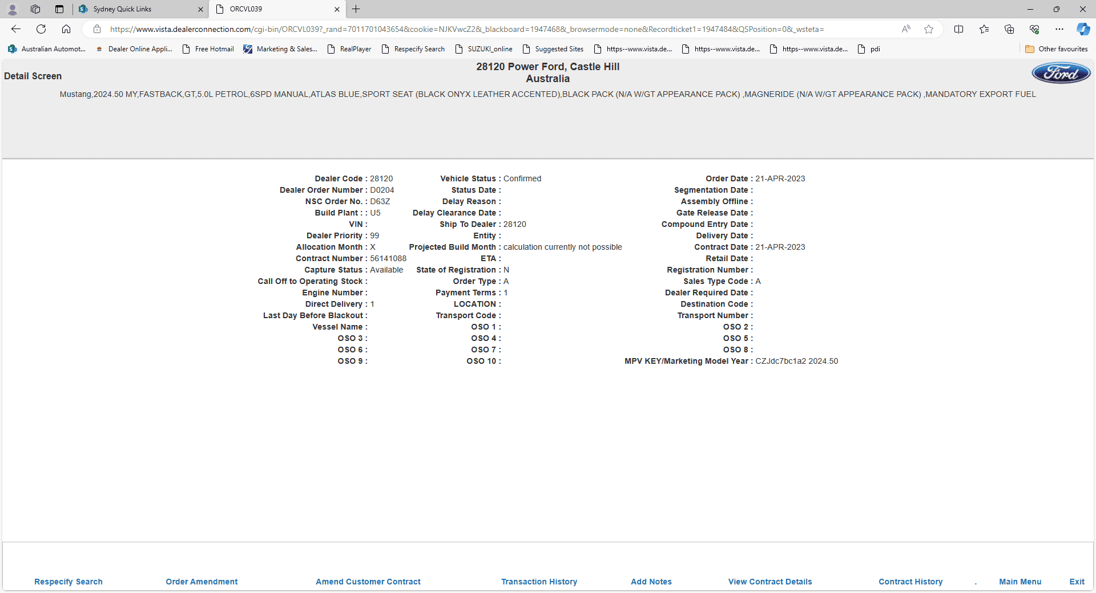
Task: Open the Collections icon
Action: (1009, 29)
